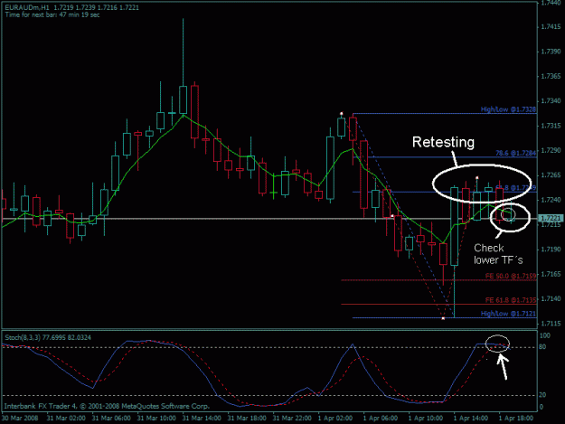Click the '31 Mar 18:00' time label
The height and width of the screenshot is (424, 565).
247,419
